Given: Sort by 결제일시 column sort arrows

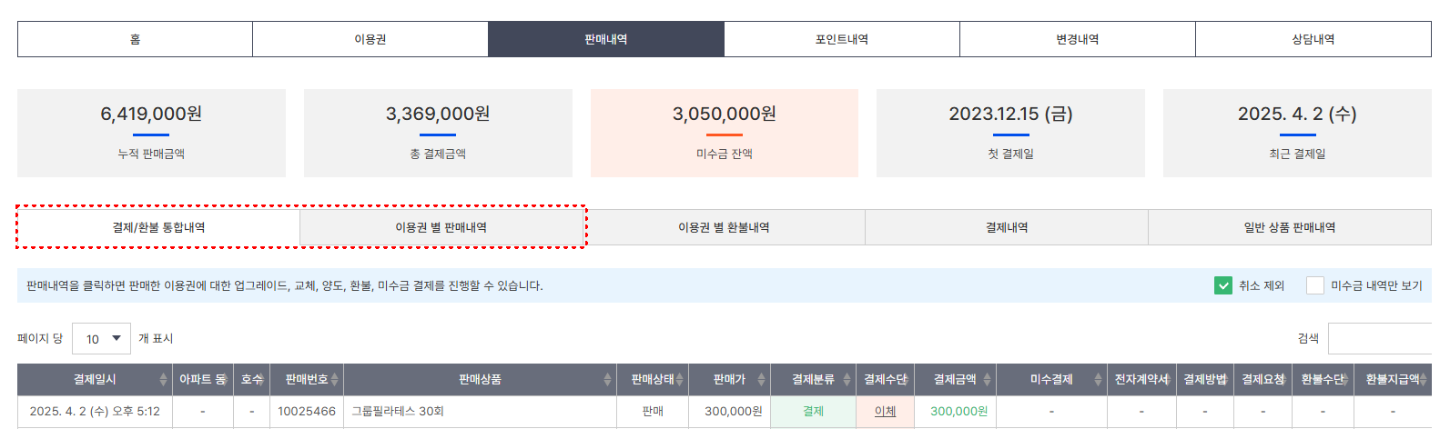Looking at the screenshot, I should click(163, 380).
